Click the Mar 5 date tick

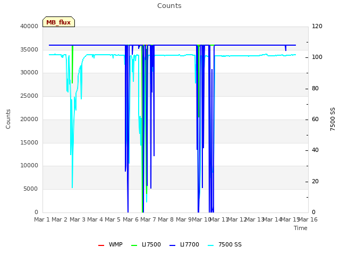coord(113,219)
